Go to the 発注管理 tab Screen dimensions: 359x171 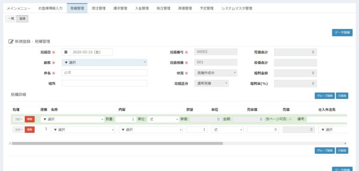click(x=164, y=8)
